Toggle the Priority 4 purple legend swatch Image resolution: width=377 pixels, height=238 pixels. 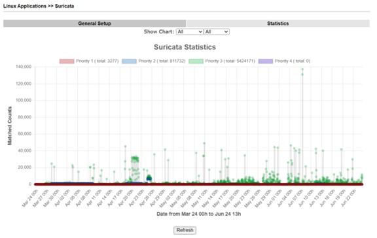[266, 61]
